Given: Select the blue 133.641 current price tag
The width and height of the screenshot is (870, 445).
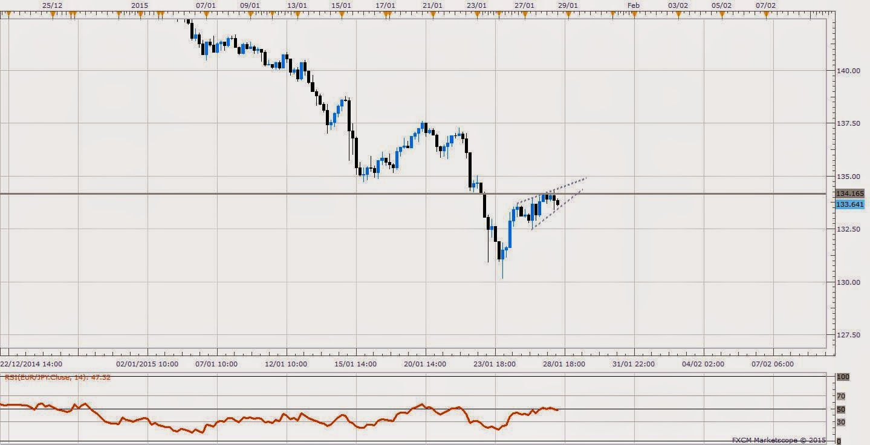Looking at the screenshot, I should (849, 204).
